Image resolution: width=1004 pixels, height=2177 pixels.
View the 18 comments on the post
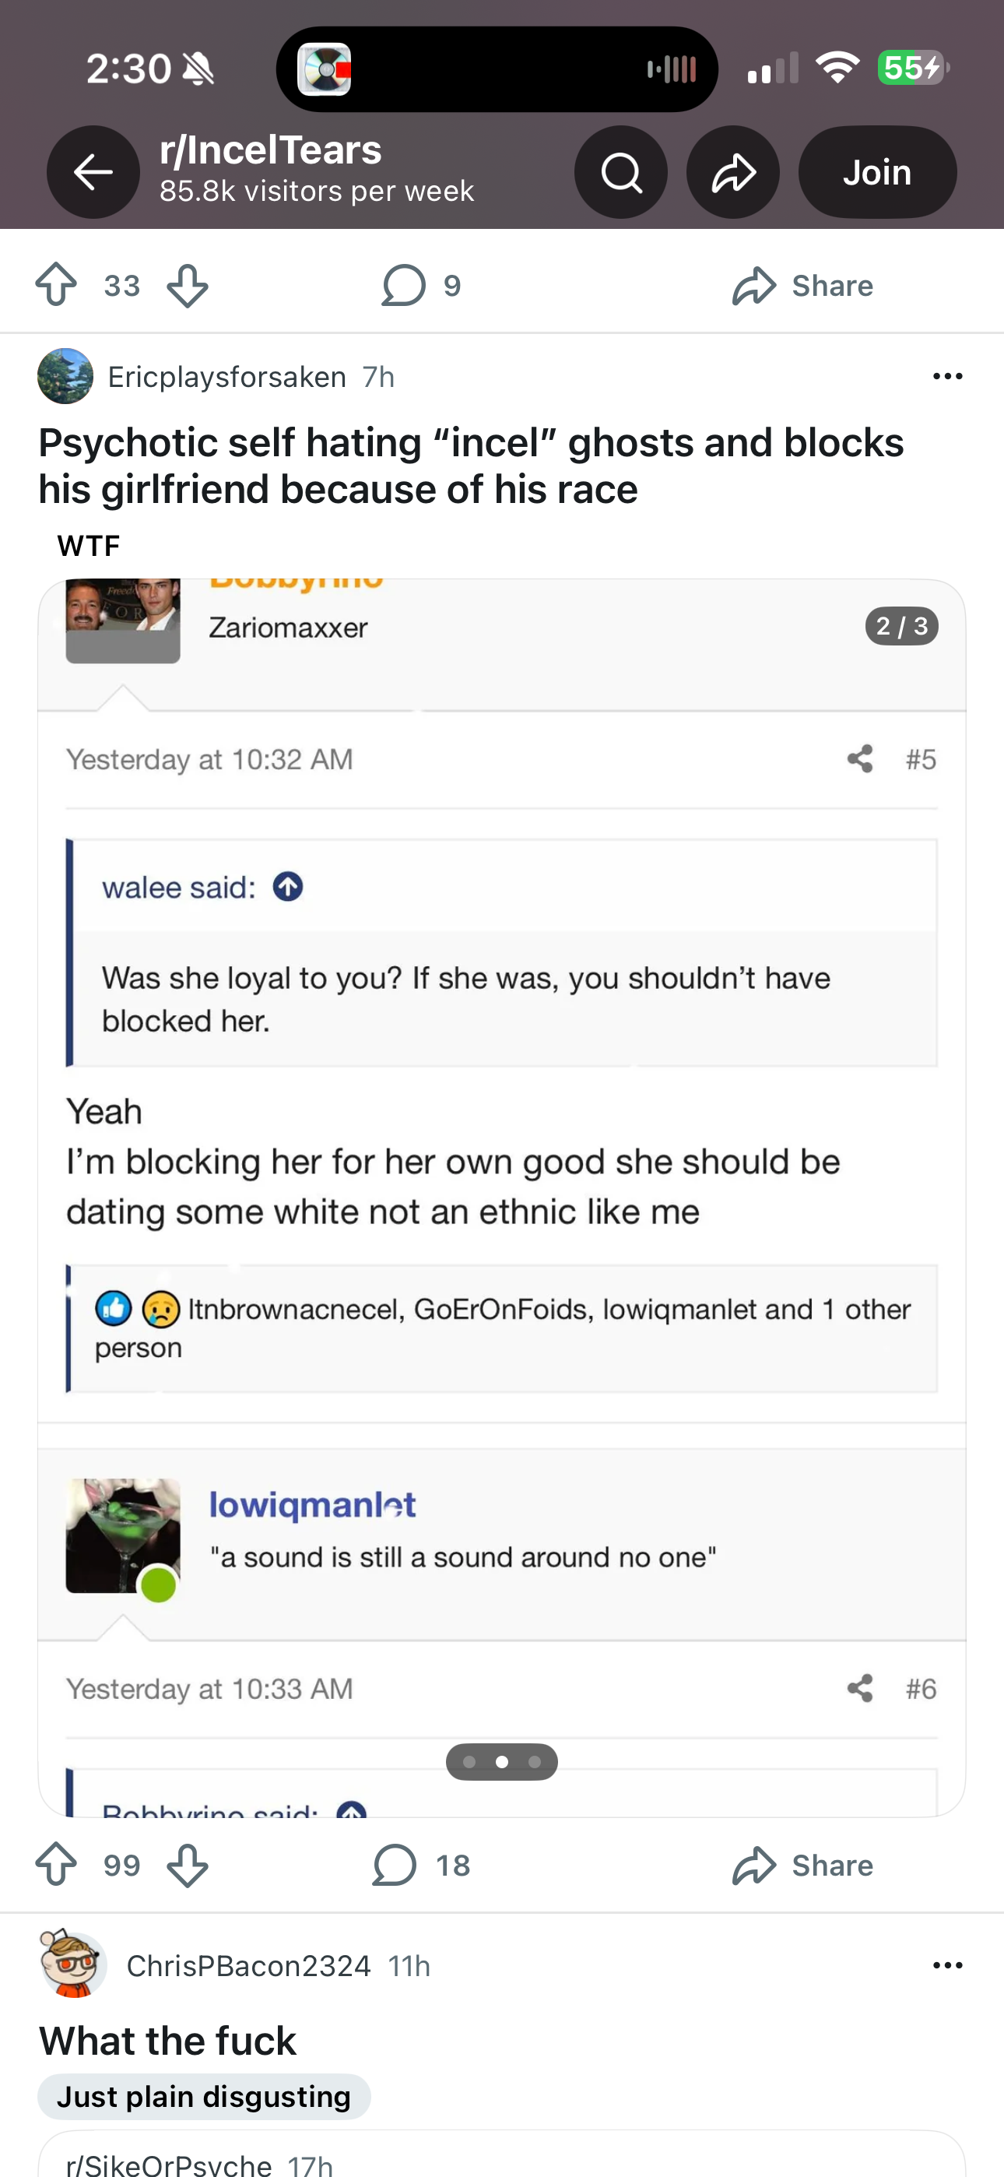pos(421,1865)
